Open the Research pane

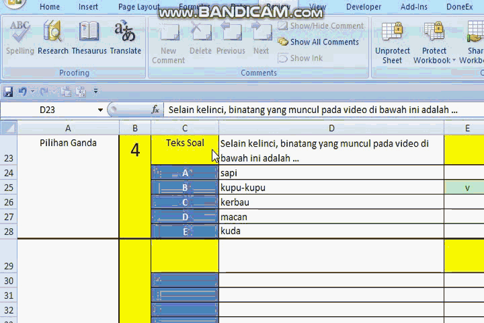pyautogui.click(x=53, y=38)
